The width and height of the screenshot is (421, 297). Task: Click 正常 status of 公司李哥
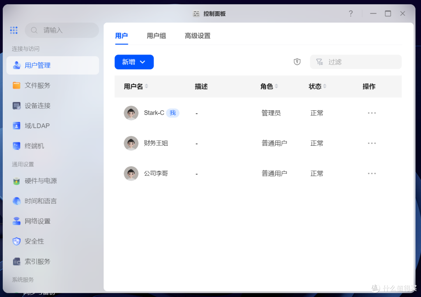point(317,173)
